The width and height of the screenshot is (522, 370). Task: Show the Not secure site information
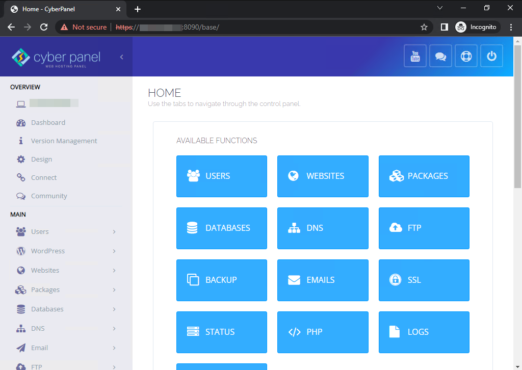[84, 27]
